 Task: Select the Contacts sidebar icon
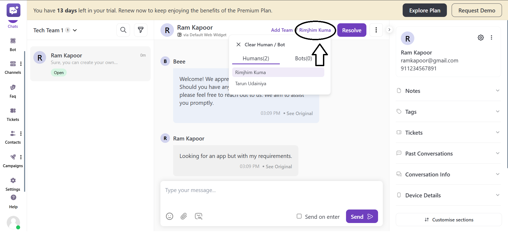[13, 134]
